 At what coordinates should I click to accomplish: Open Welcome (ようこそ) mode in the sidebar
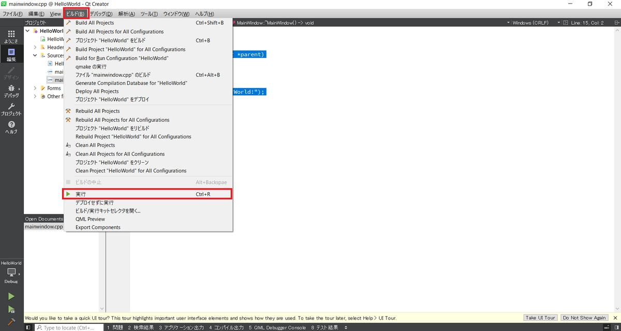(11, 36)
